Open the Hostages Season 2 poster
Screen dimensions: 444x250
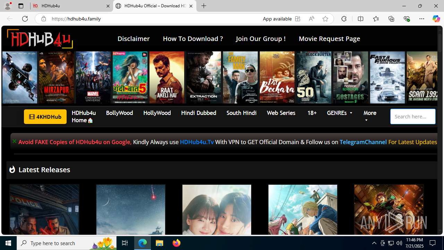pyautogui.click(x=351, y=77)
